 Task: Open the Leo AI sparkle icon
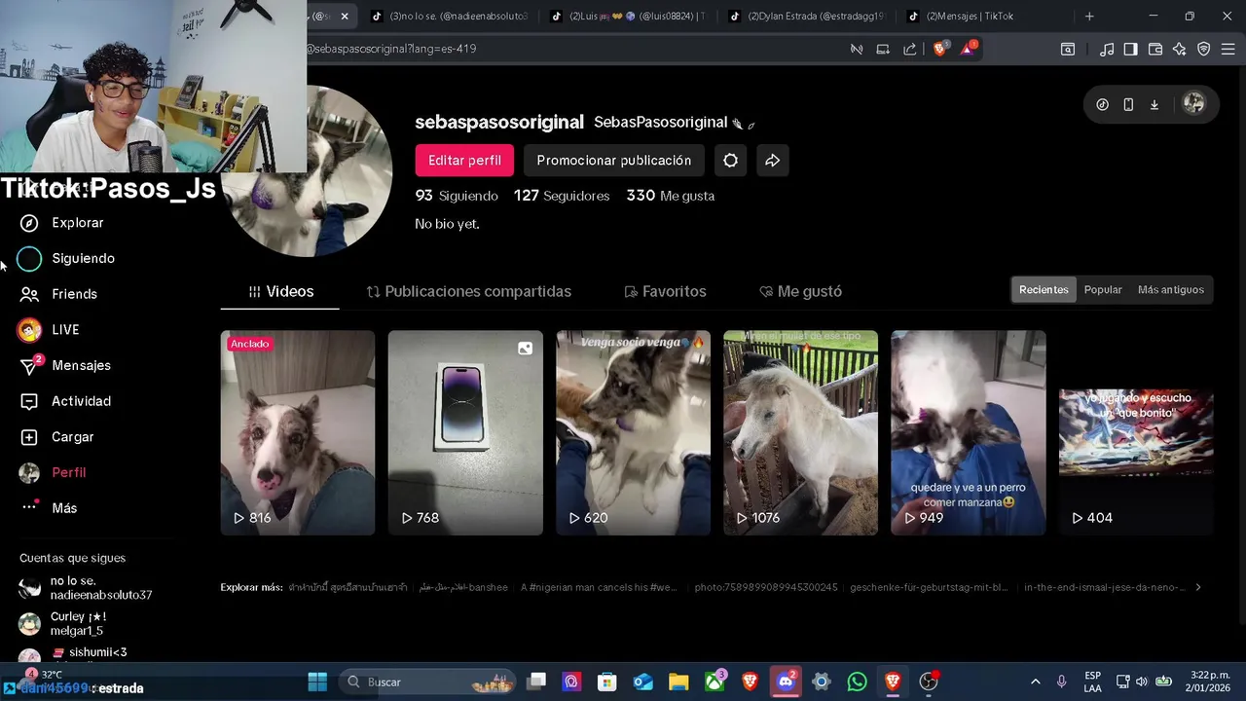[1180, 50]
